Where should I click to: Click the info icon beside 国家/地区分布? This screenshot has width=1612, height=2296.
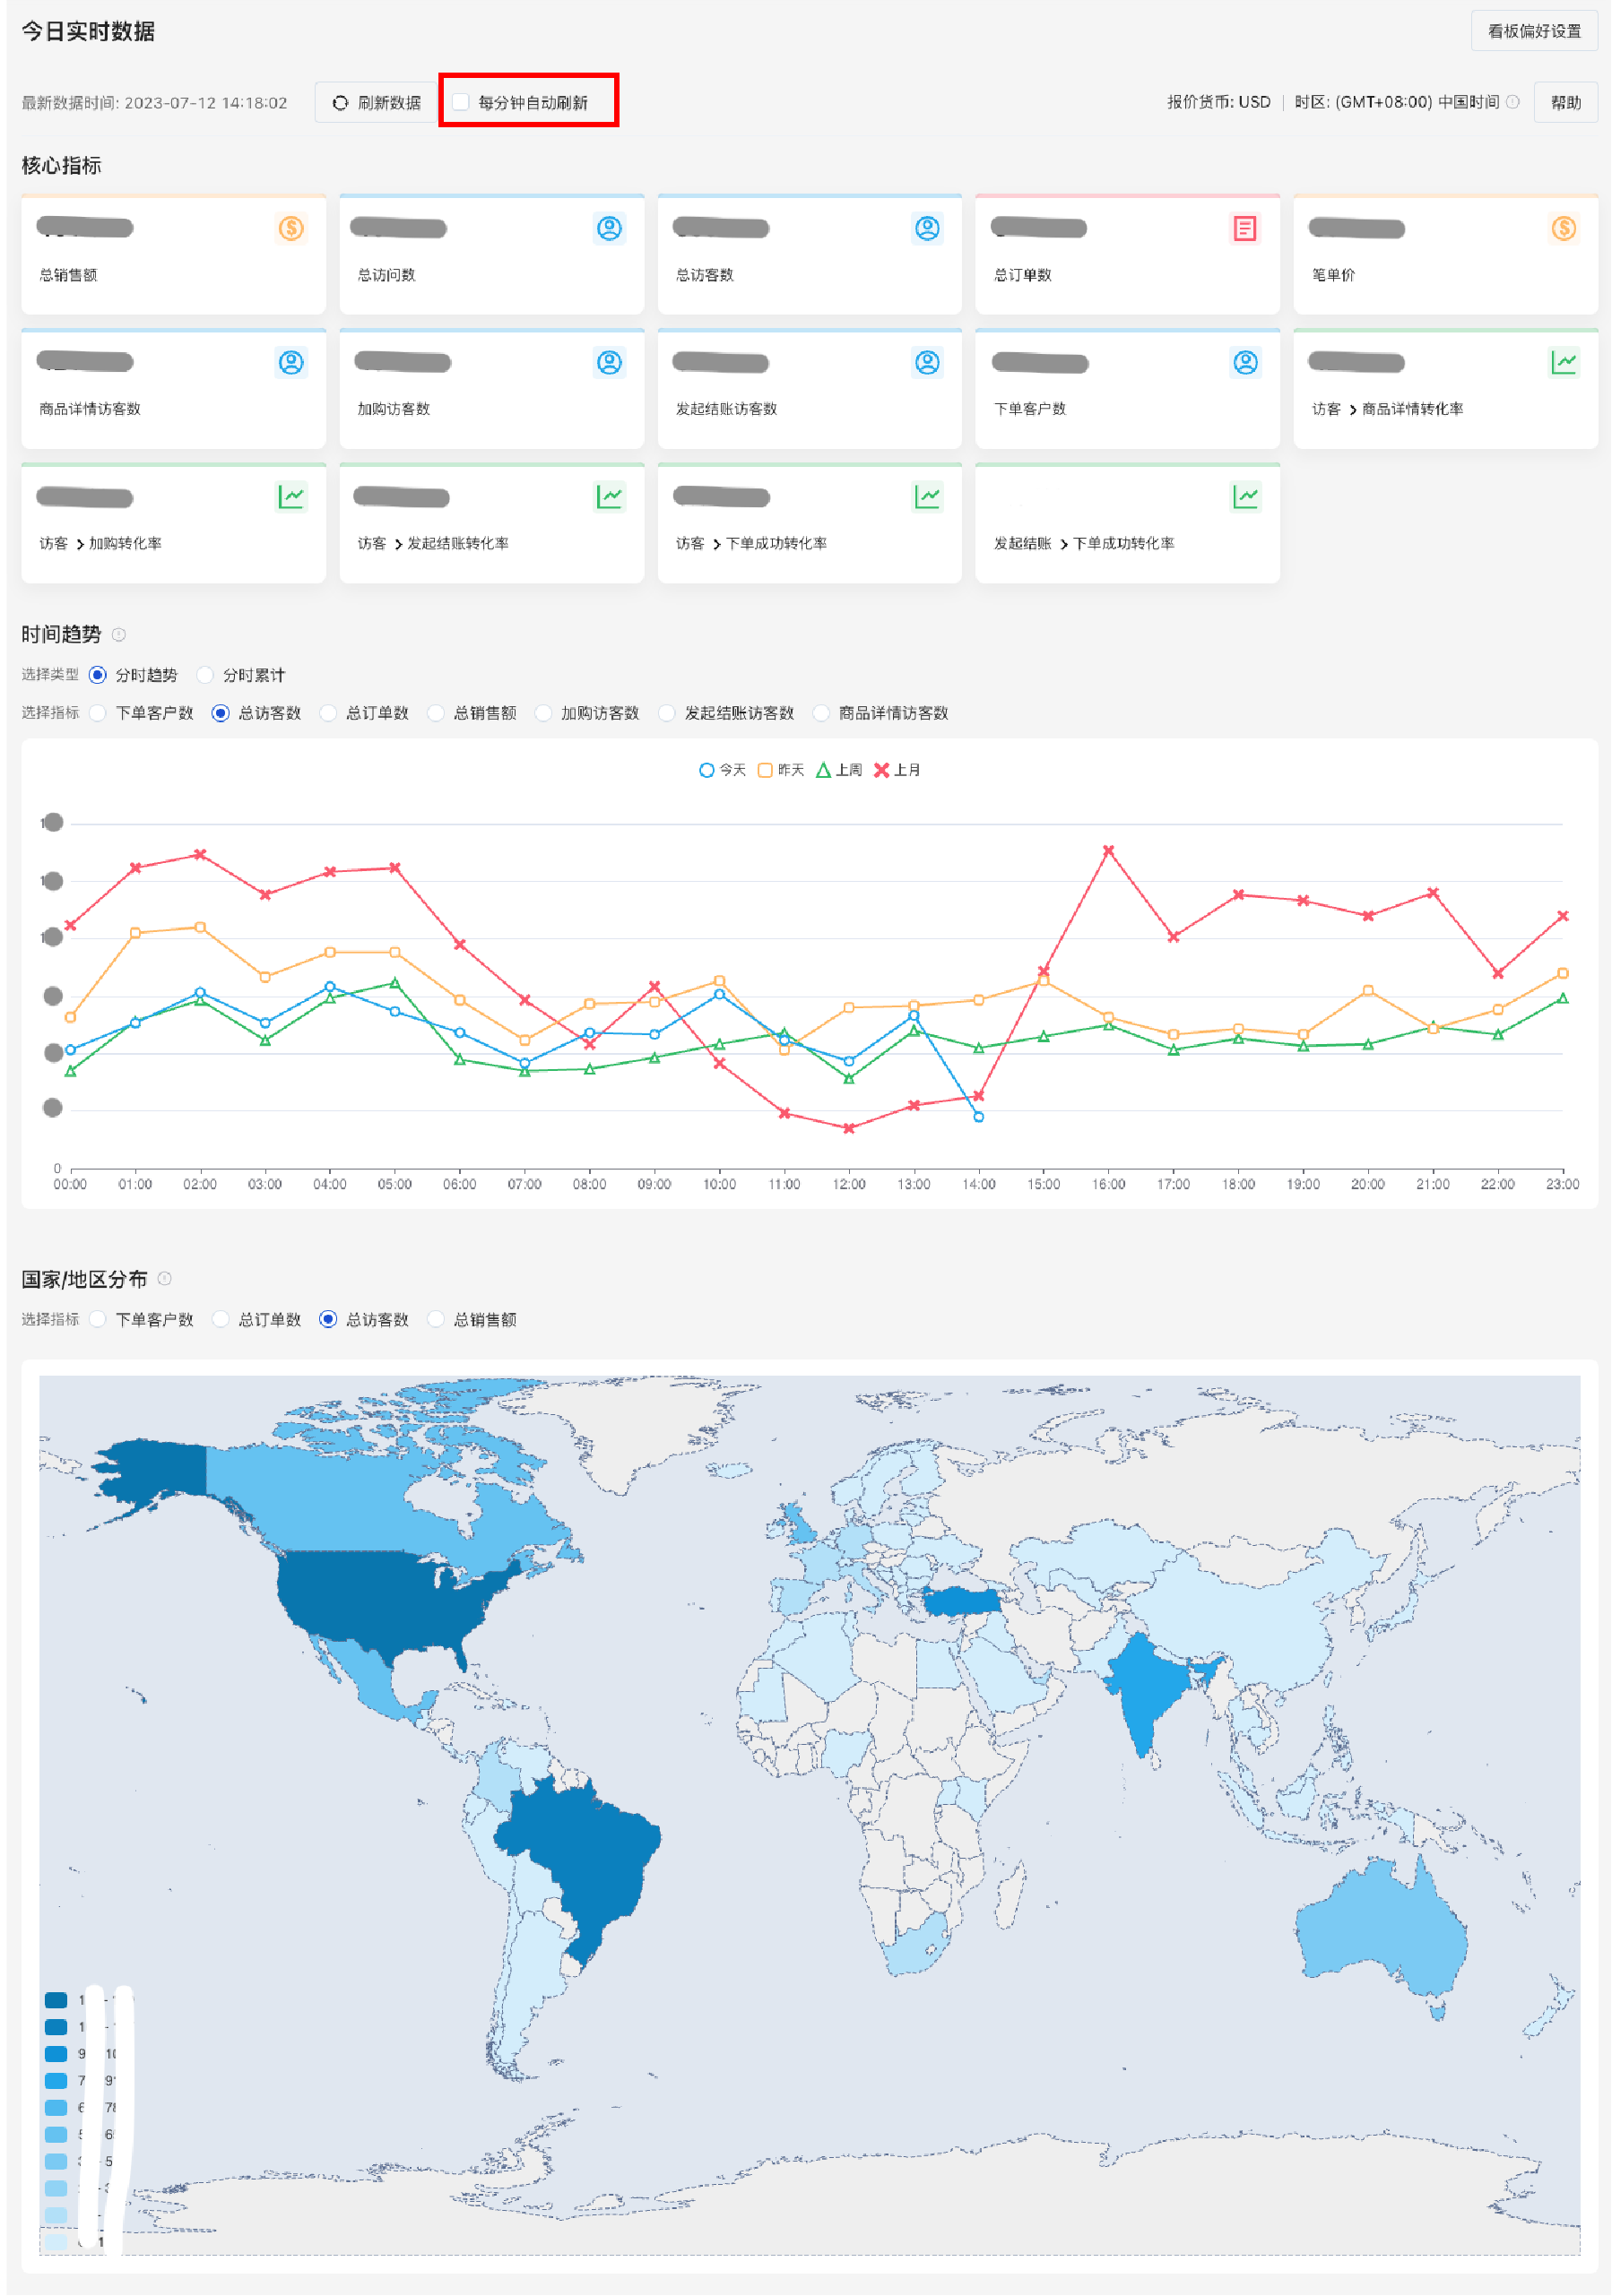click(x=165, y=1279)
